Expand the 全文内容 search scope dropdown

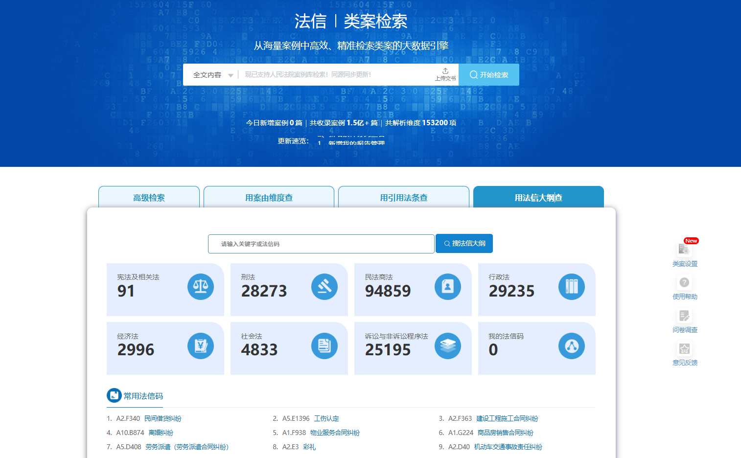click(213, 75)
